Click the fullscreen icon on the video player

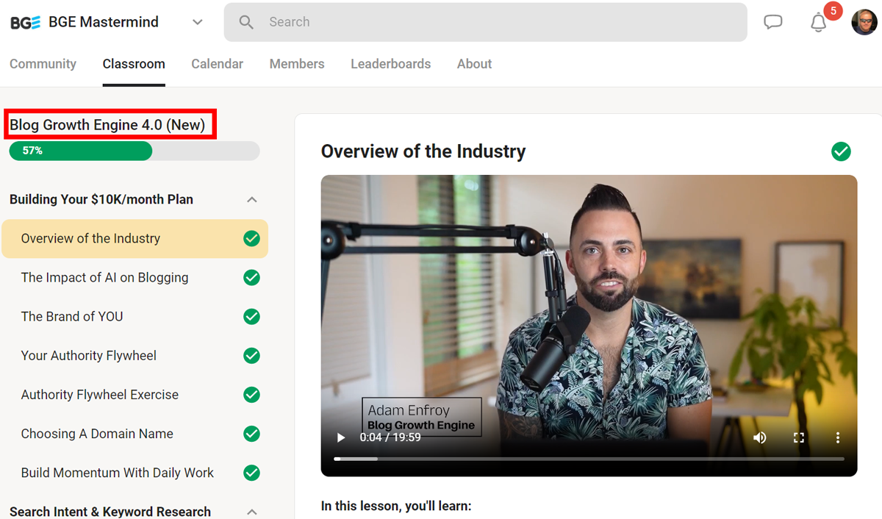click(799, 437)
